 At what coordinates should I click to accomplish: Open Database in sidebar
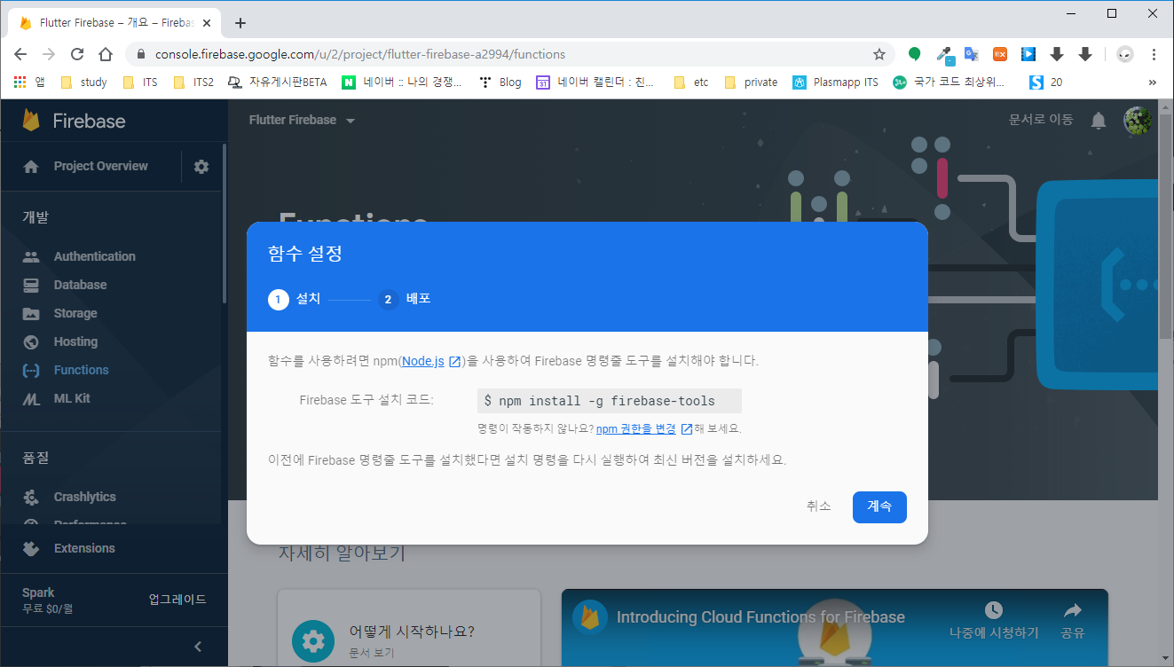coord(80,285)
